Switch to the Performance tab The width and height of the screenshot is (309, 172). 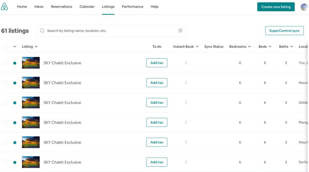tap(132, 7)
